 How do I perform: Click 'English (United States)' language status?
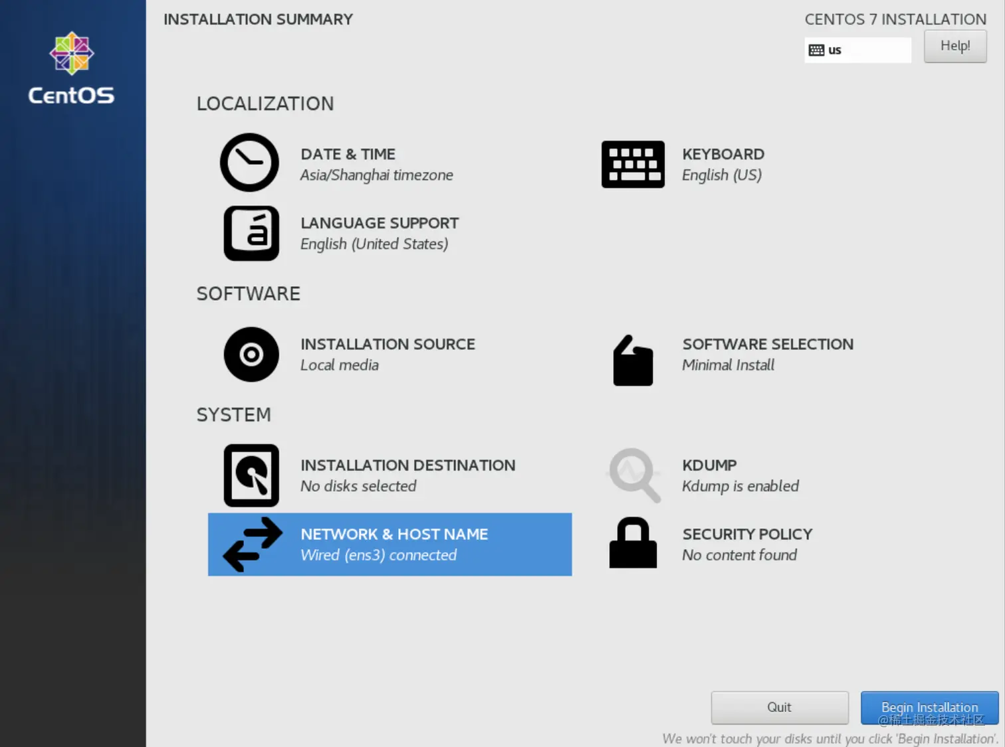point(374,244)
